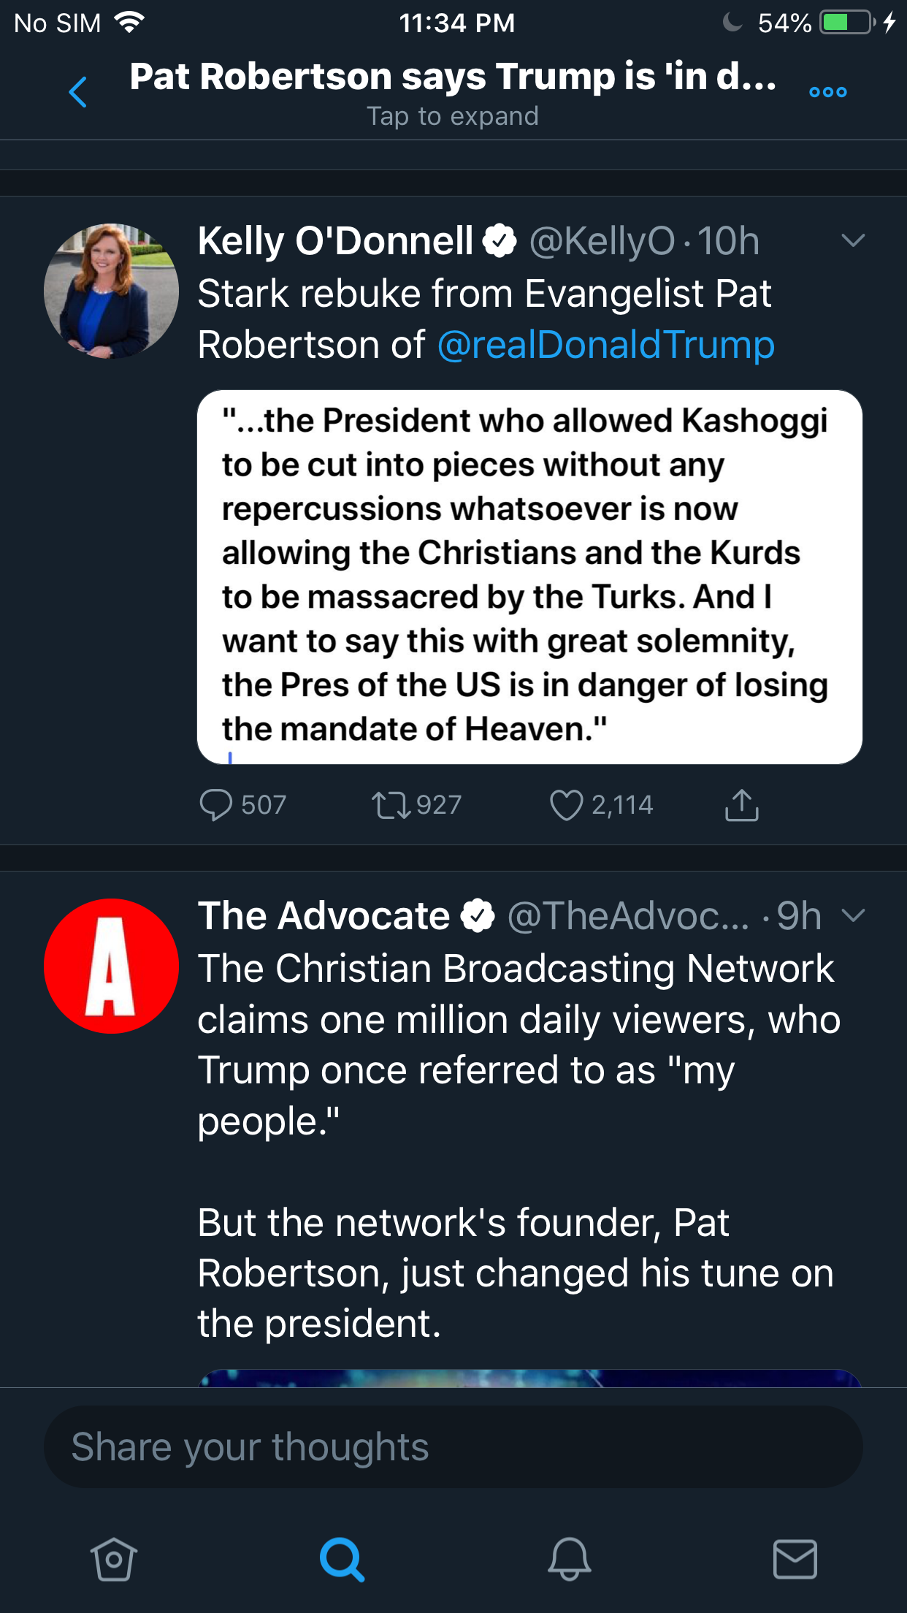Share Kelly O'Donnell's tweet
The width and height of the screenshot is (907, 1613).
click(x=741, y=805)
